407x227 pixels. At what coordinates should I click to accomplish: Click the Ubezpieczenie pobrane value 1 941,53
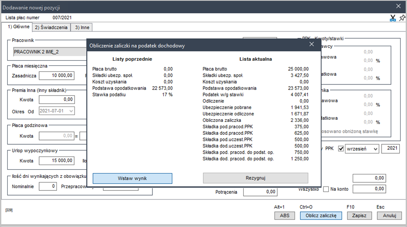pyautogui.click(x=299, y=107)
